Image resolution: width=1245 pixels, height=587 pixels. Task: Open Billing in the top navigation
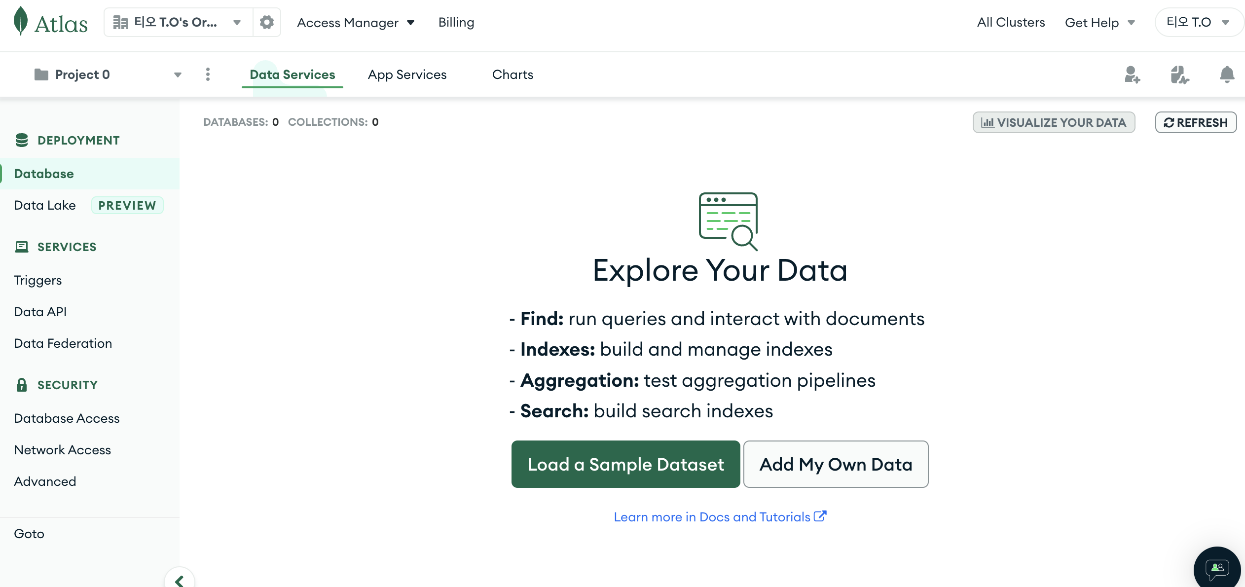pyautogui.click(x=456, y=22)
